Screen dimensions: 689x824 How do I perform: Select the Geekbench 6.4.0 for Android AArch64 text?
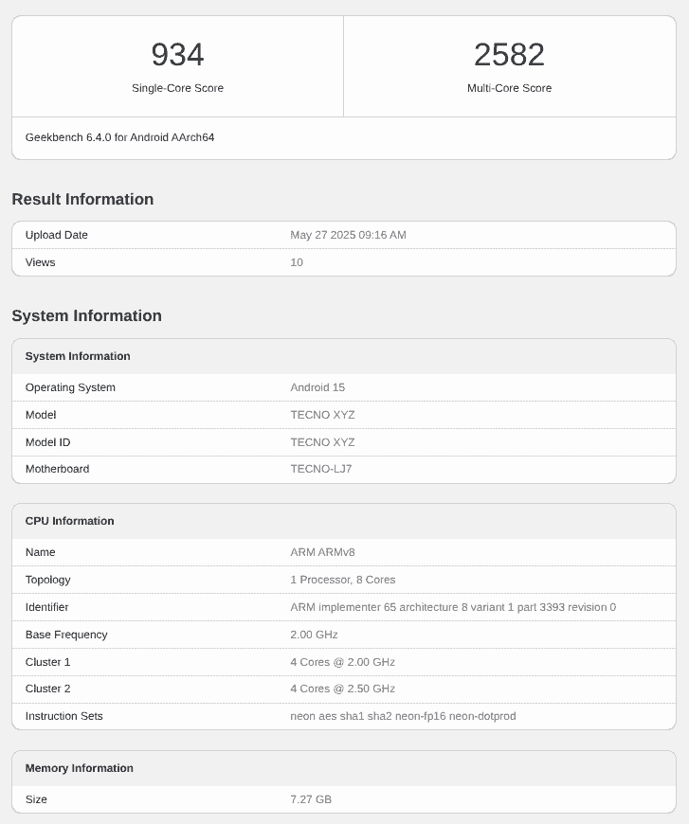(119, 137)
